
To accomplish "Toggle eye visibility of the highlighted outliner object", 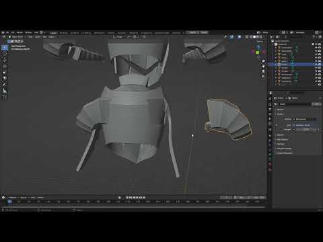I will [316, 65].
